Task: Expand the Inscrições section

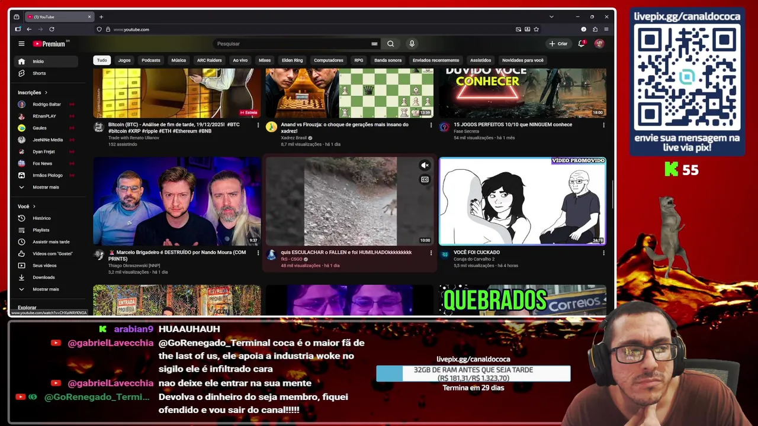Action: [x=33, y=92]
